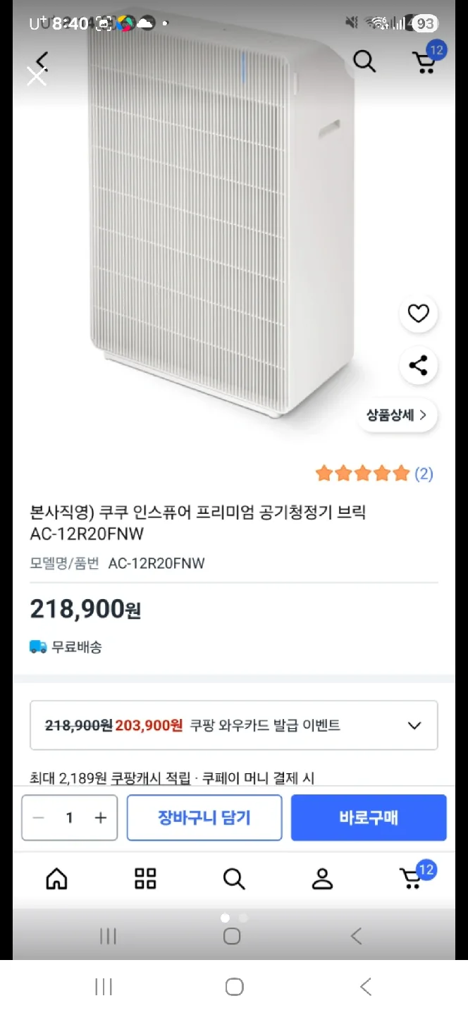
Task: Decrease quantity with the minus button
Action: tap(39, 818)
